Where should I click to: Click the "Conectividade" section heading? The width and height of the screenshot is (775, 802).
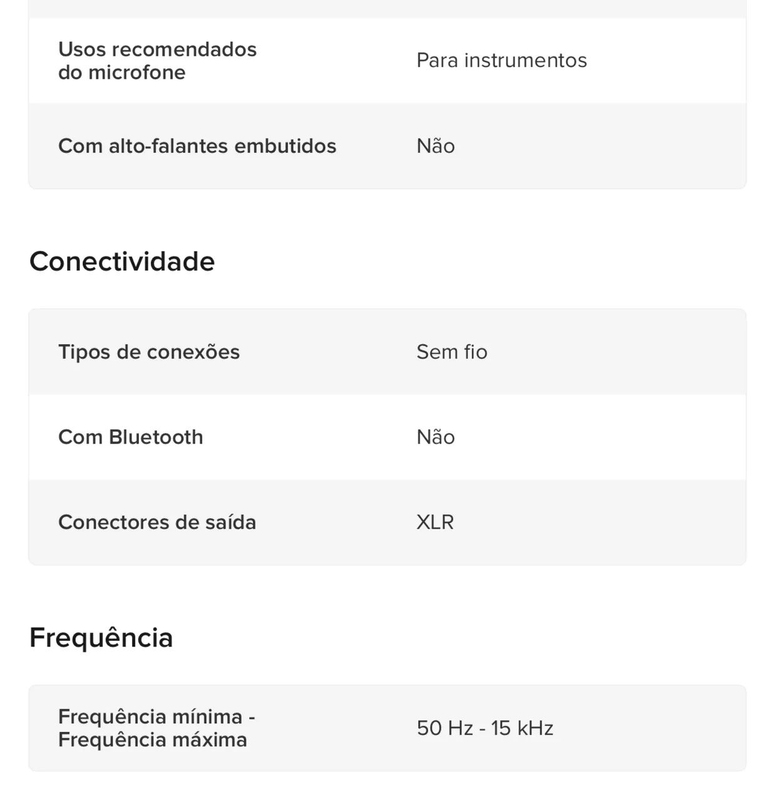point(122,261)
